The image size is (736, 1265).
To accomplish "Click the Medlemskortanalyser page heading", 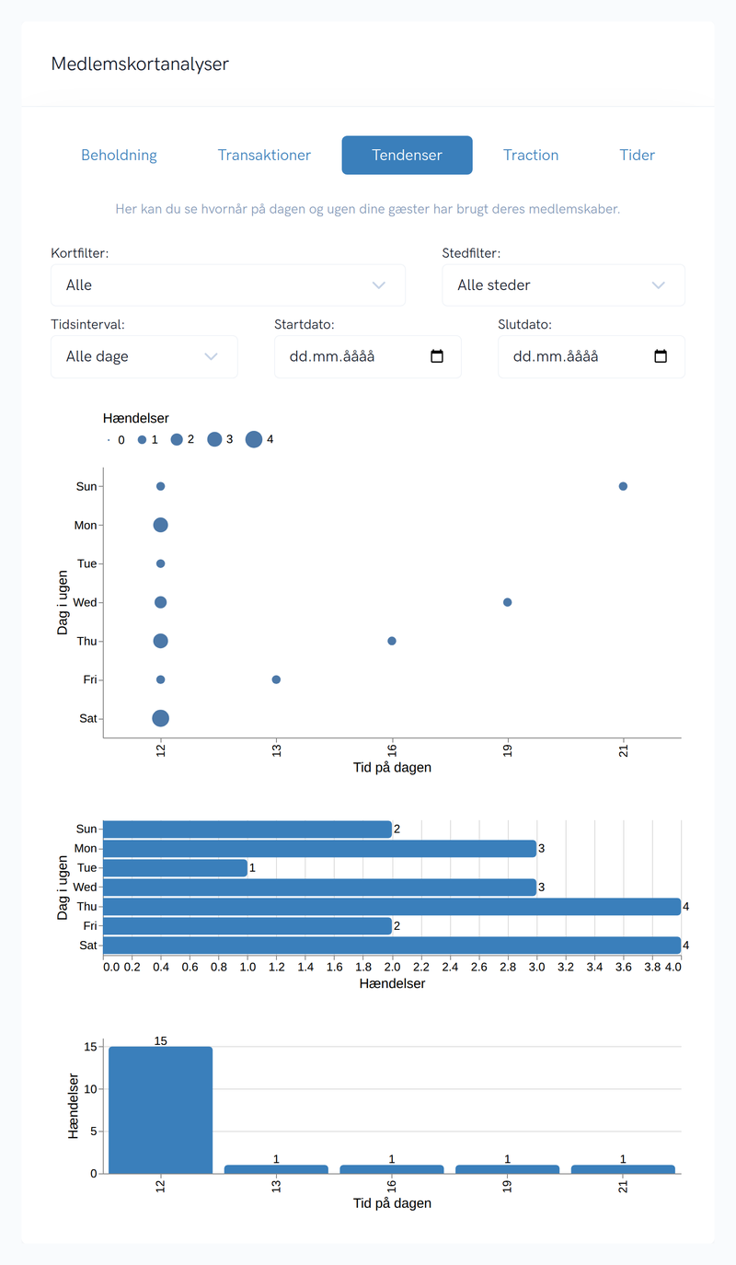I will (x=140, y=64).
